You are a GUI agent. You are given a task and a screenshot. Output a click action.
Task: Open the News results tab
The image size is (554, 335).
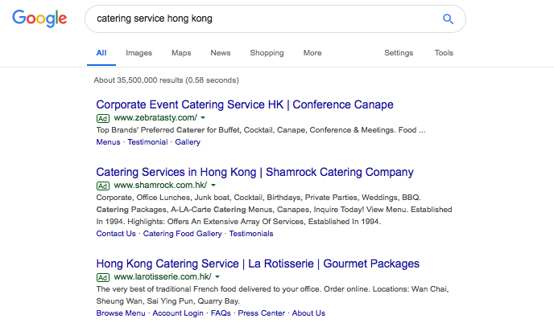click(x=220, y=53)
